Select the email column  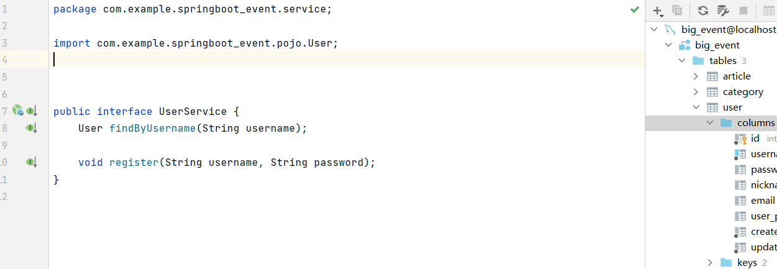tap(762, 201)
